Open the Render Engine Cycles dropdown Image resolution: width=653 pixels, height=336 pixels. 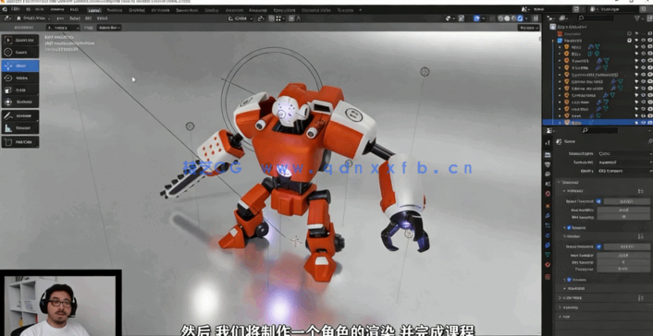click(625, 153)
